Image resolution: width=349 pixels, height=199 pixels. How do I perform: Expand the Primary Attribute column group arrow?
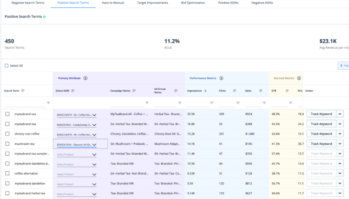point(85,78)
